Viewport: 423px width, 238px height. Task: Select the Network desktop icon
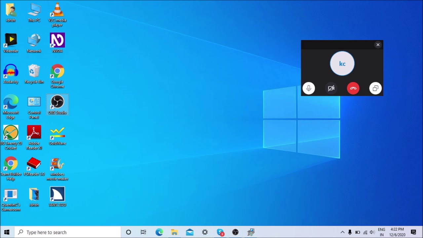34,43
